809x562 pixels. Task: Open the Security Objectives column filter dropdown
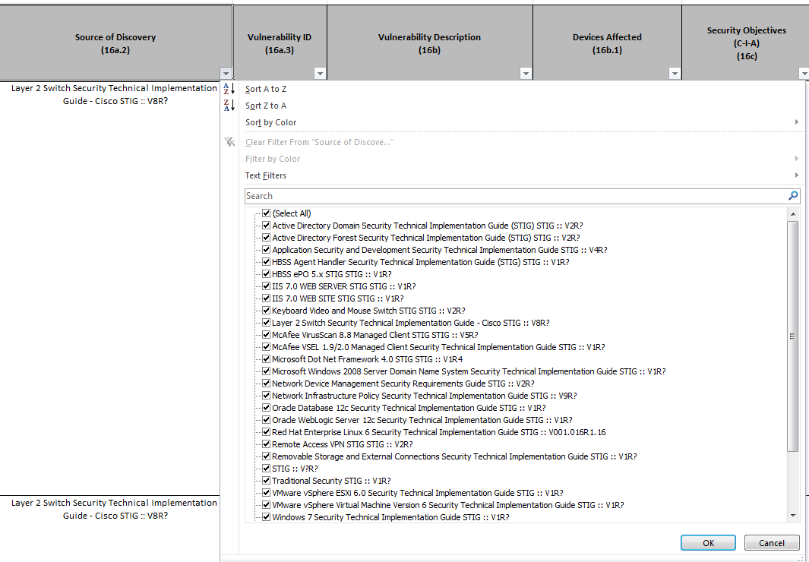tap(804, 73)
